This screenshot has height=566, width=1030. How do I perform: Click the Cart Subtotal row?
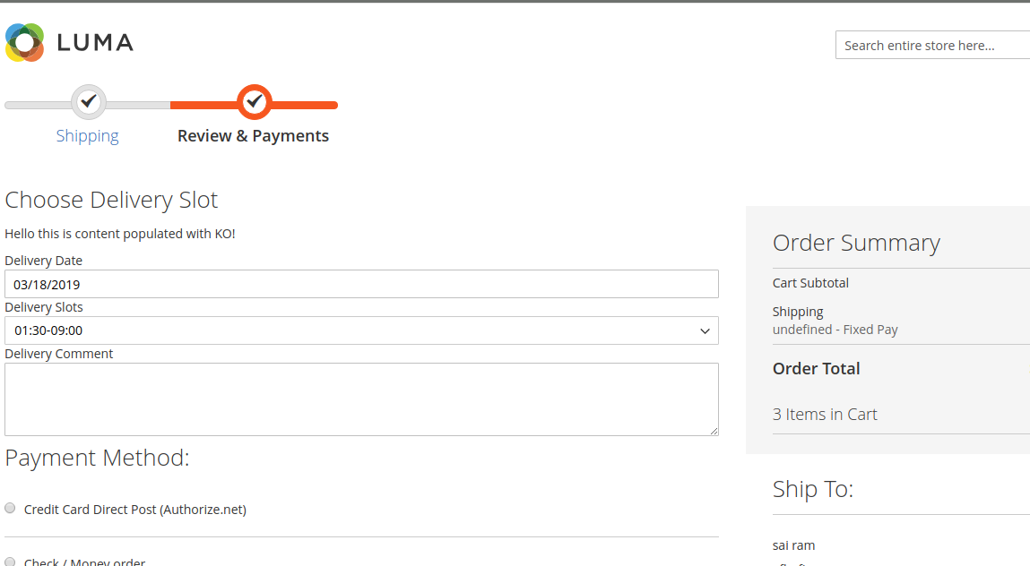pyautogui.click(x=901, y=283)
